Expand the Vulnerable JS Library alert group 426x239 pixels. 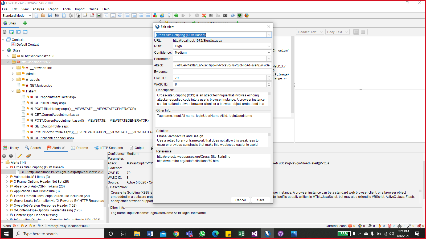(x=7, y=177)
